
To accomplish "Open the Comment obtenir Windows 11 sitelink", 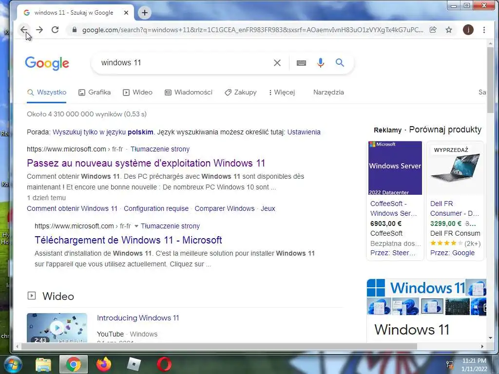I will coord(72,208).
